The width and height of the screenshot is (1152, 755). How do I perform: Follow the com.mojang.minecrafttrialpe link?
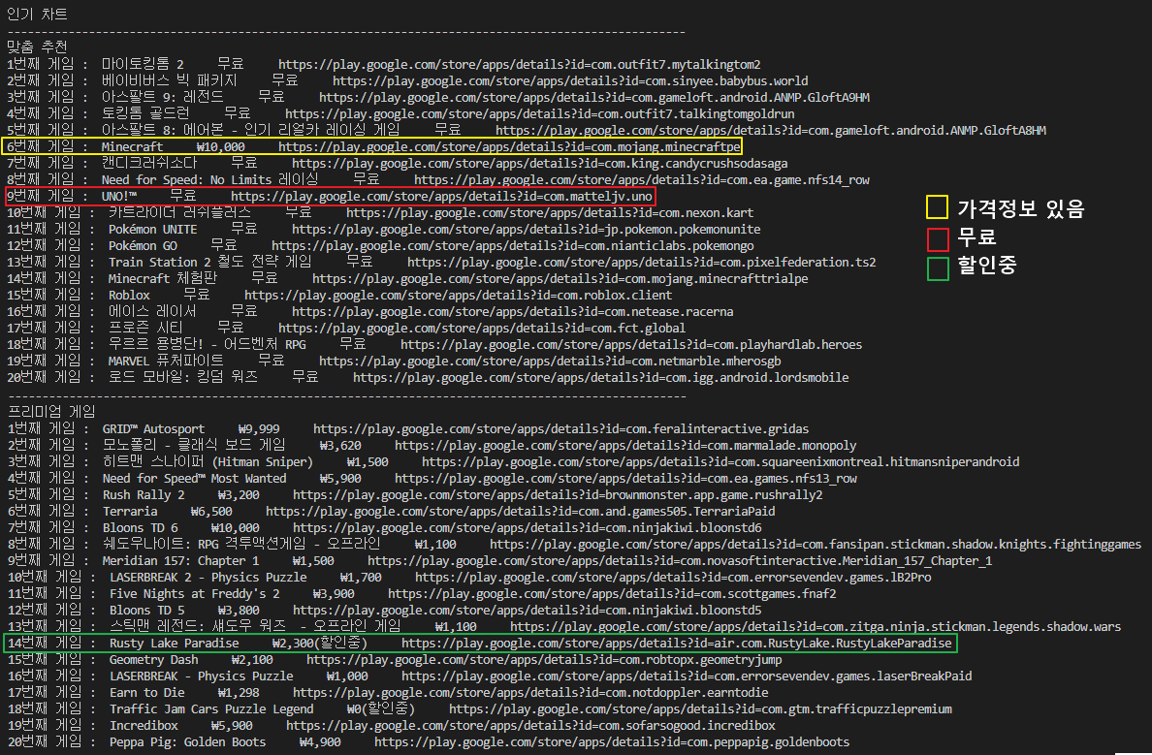[x=560, y=278]
